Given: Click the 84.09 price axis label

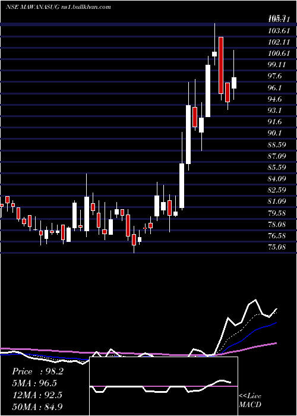Looking at the screenshot, I should [277, 179].
